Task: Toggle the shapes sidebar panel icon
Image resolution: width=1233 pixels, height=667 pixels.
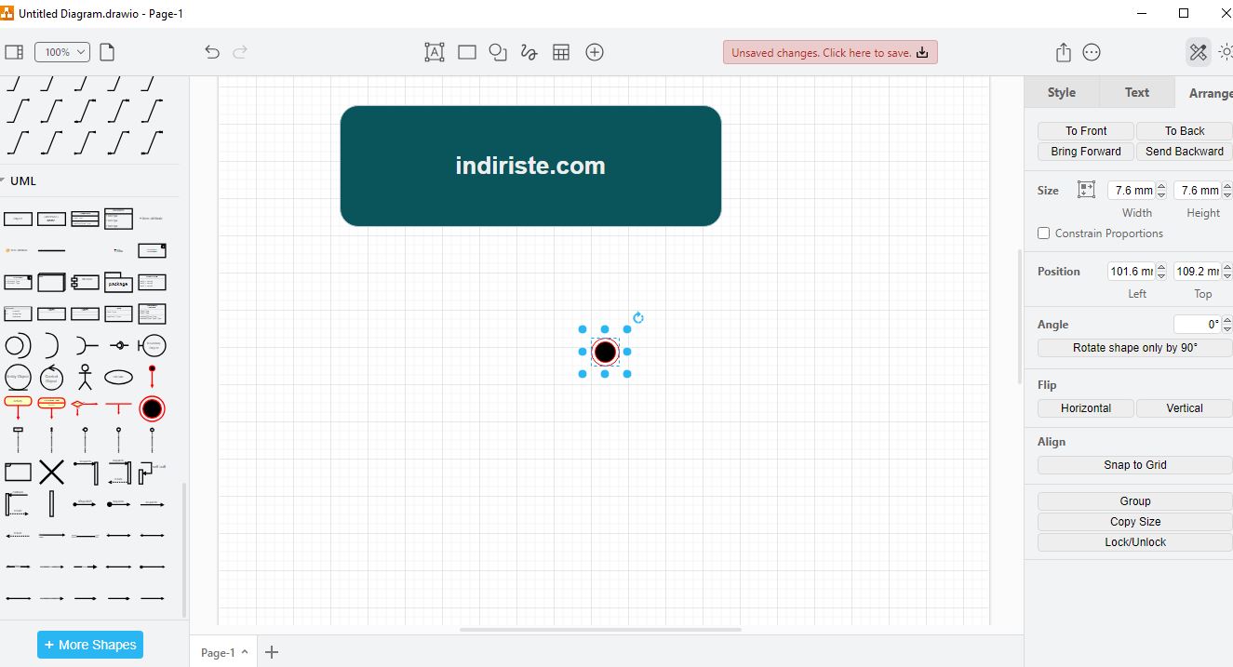Action: pos(14,52)
